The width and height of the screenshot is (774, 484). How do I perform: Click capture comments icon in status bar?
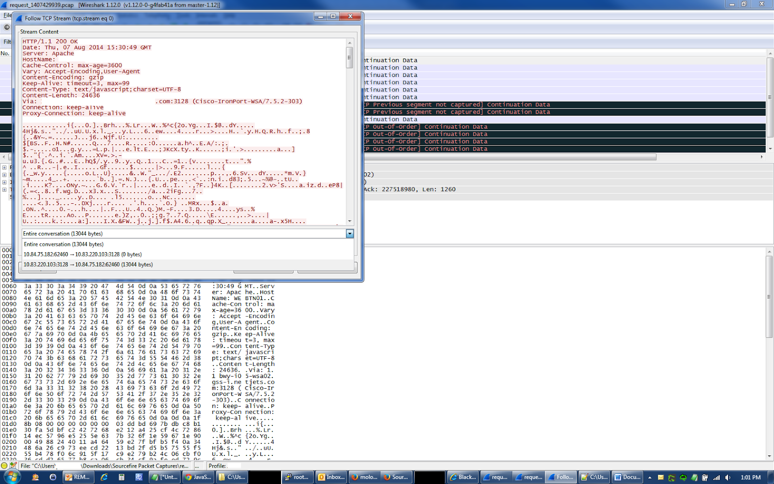[13, 466]
